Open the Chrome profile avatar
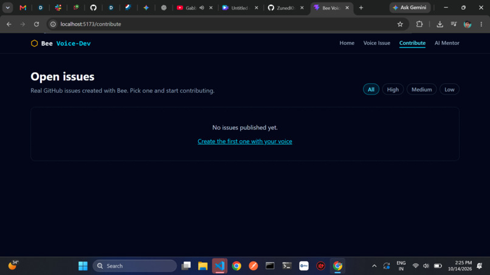 click(468, 24)
